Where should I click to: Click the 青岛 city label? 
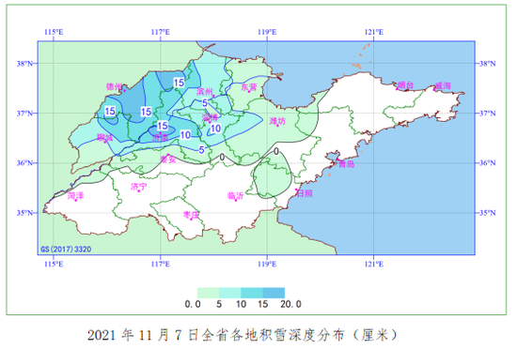tap(347, 164)
